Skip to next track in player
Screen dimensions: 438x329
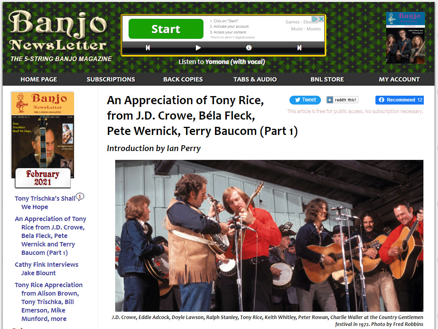[x=299, y=48]
